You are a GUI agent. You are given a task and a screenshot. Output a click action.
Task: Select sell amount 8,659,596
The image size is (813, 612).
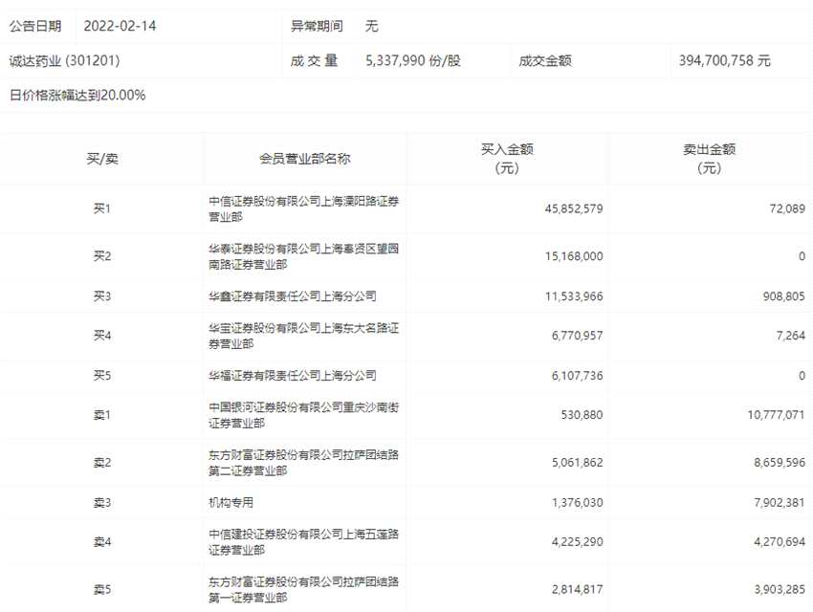pos(780,463)
